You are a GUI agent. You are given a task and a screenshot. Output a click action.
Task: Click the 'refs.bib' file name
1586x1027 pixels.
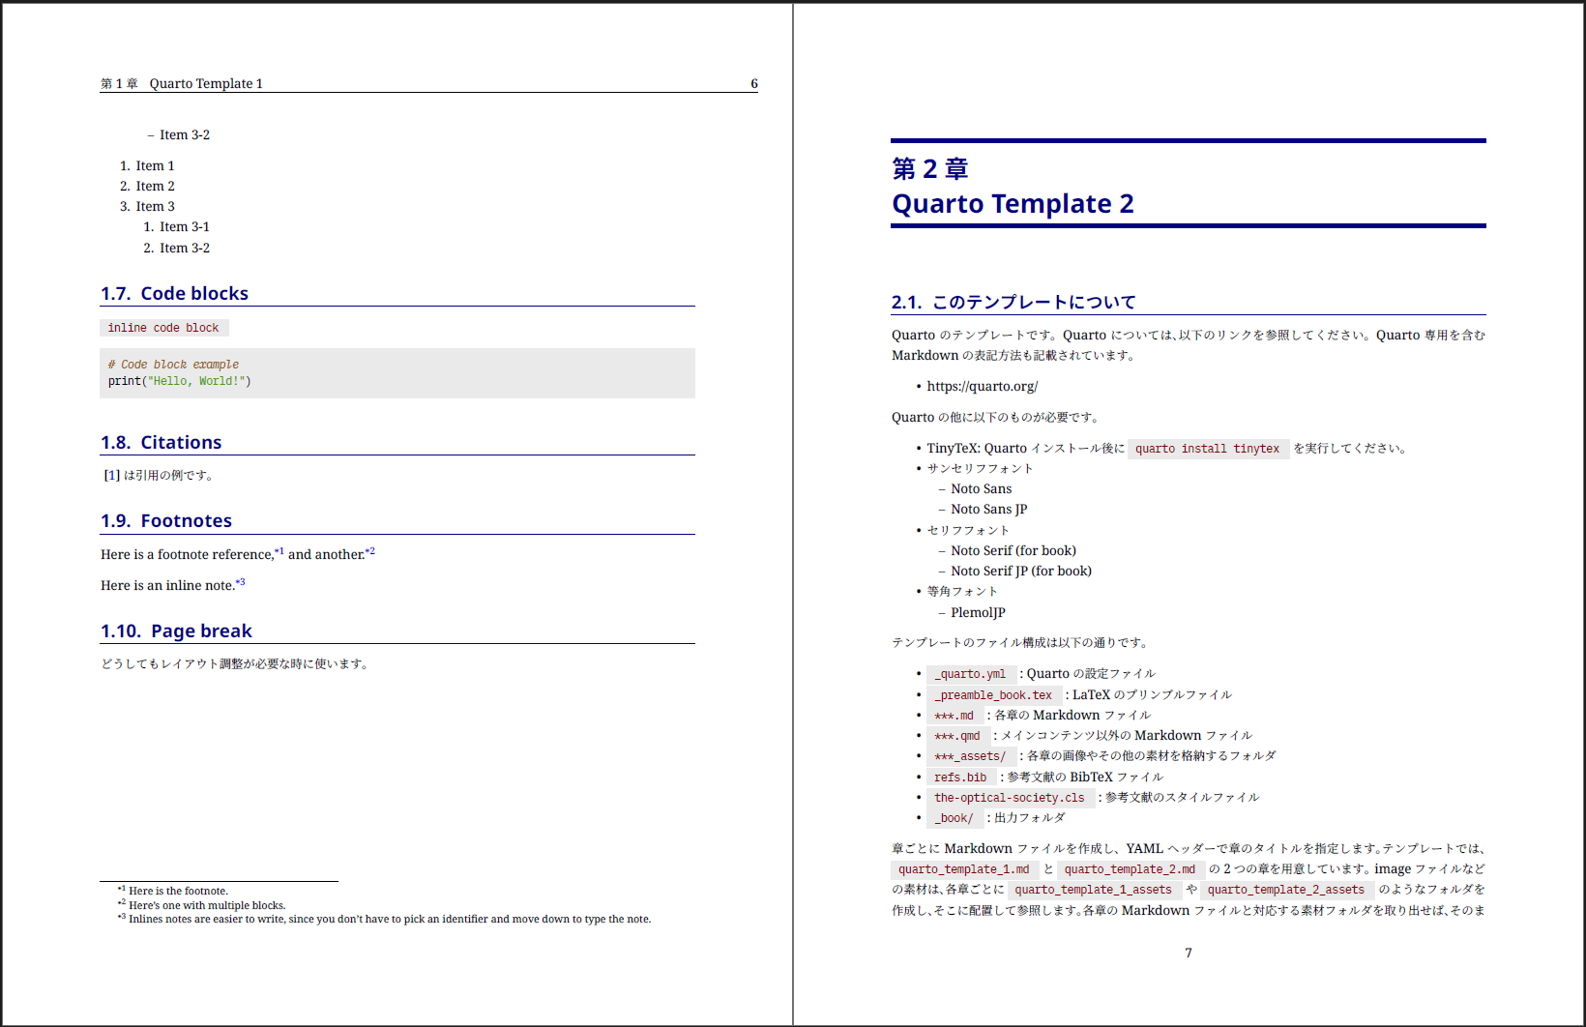960,778
